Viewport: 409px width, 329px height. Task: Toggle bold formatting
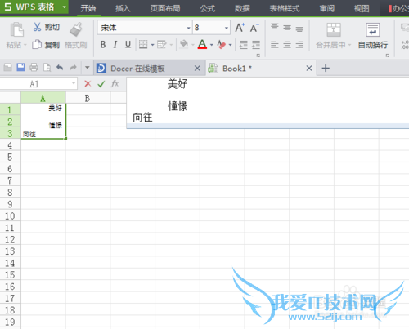(103, 44)
